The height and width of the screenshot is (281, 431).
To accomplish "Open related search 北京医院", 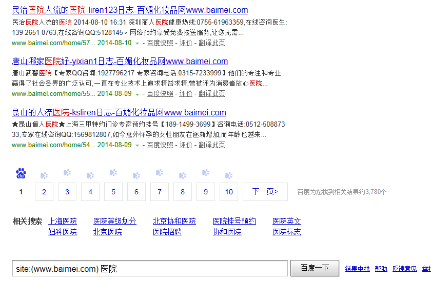I will [107, 232].
